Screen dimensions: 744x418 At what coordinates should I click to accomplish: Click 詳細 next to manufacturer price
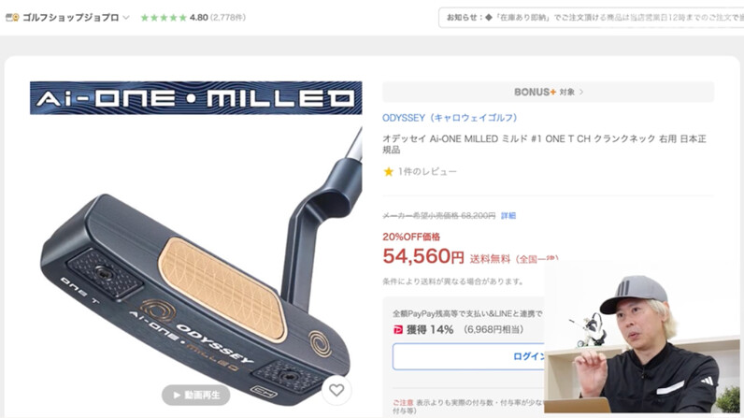pos(508,216)
